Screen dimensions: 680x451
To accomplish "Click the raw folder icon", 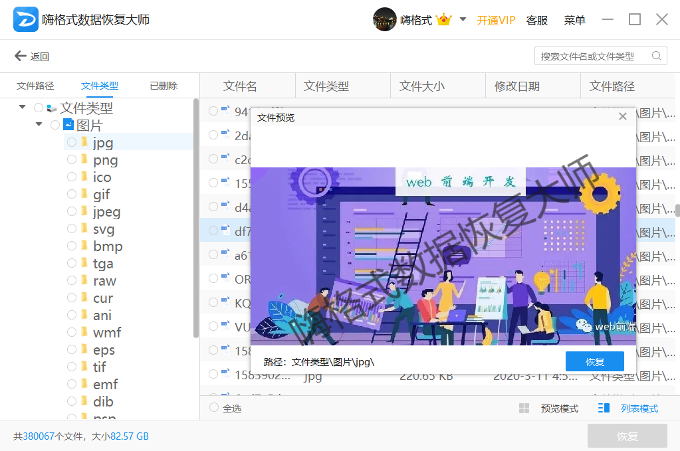I will click(84, 280).
